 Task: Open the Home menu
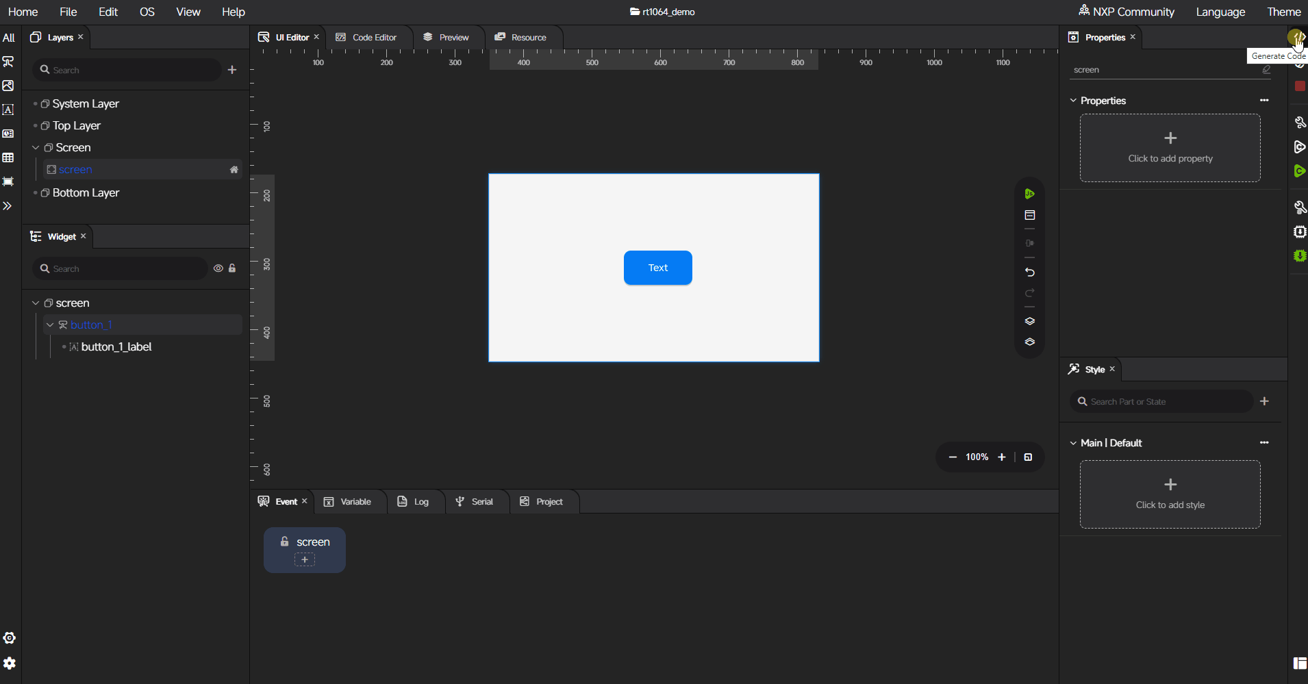click(x=23, y=12)
